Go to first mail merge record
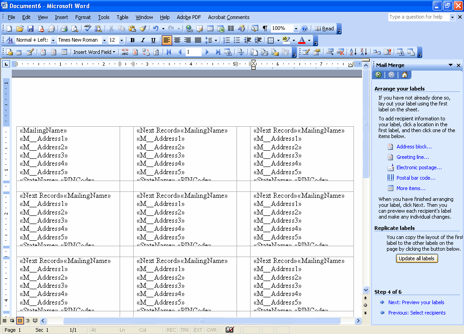464x334 pixels. point(169,52)
